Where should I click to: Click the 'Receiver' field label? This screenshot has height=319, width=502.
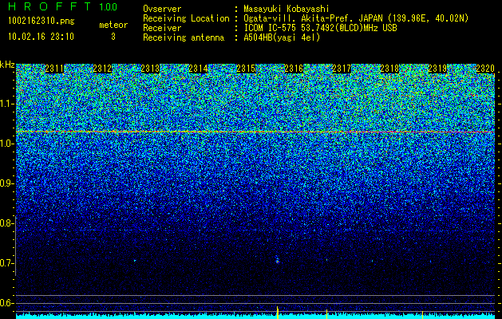(x=162, y=28)
